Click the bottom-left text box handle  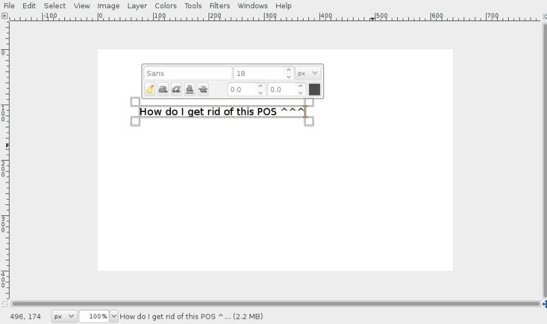[x=135, y=122]
